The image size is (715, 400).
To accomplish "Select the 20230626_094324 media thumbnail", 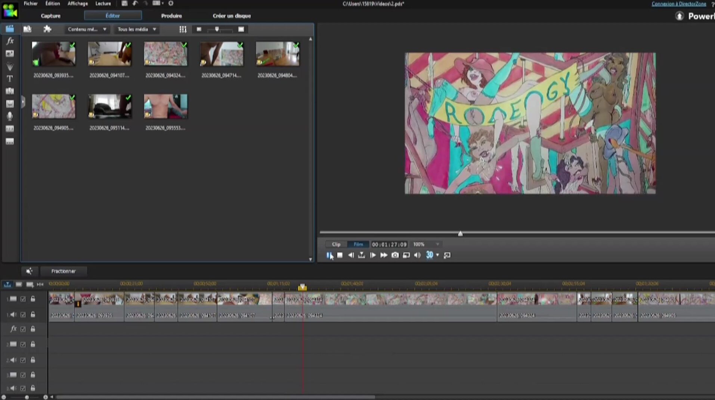I will (x=165, y=54).
